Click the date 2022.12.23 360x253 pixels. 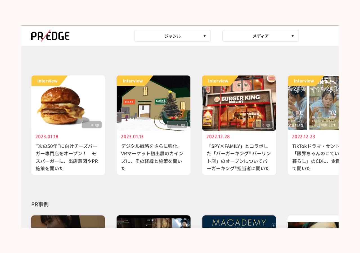[x=303, y=137]
